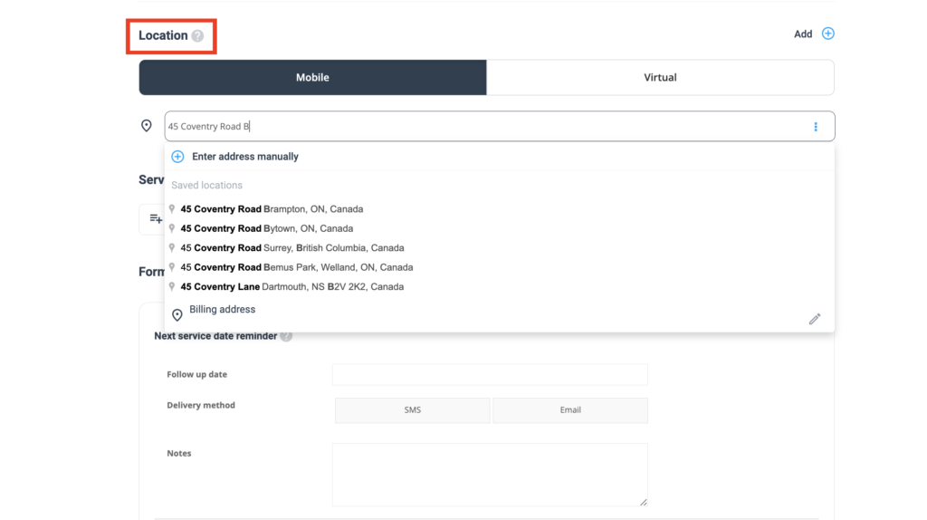Select the Mobile location tab
The image size is (927, 520).
coord(312,78)
